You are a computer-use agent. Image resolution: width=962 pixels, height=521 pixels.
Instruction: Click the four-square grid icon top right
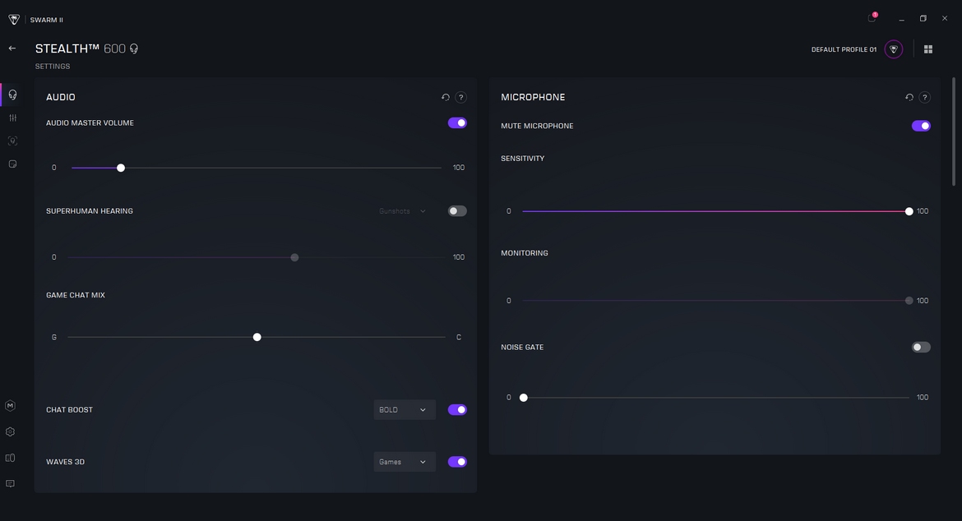pos(928,49)
